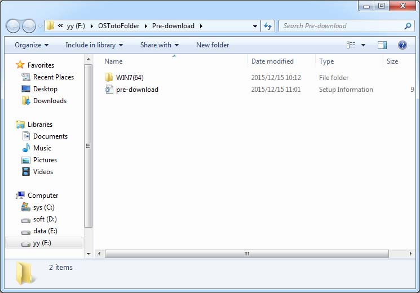The height and width of the screenshot is (293, 420).
Task: Click navigation pane scroll down arrow
Action: (89, 254)
